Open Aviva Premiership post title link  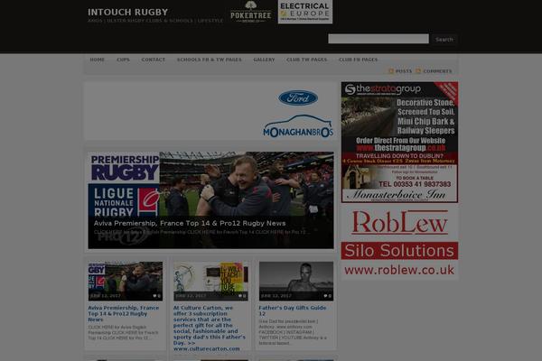[x=124, y=313]
